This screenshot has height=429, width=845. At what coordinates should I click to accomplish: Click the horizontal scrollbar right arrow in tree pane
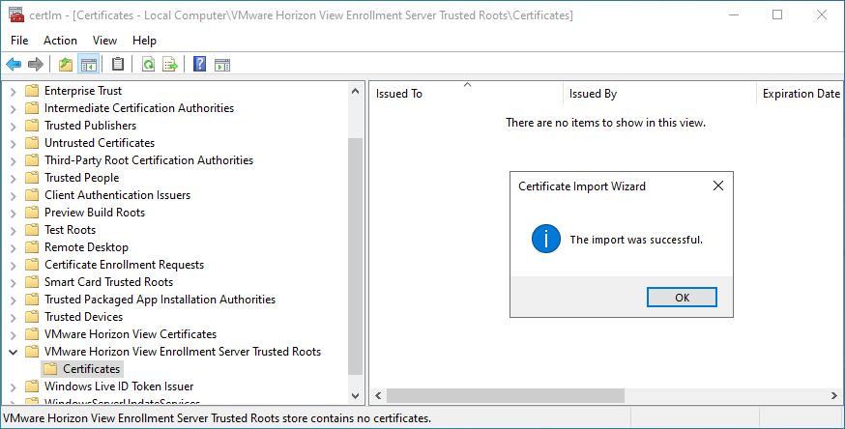point(353,396)
